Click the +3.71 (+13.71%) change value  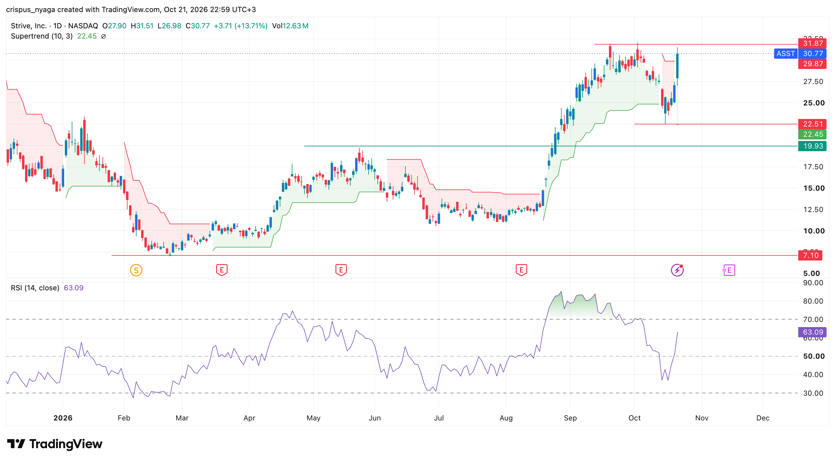pos(241,26)
